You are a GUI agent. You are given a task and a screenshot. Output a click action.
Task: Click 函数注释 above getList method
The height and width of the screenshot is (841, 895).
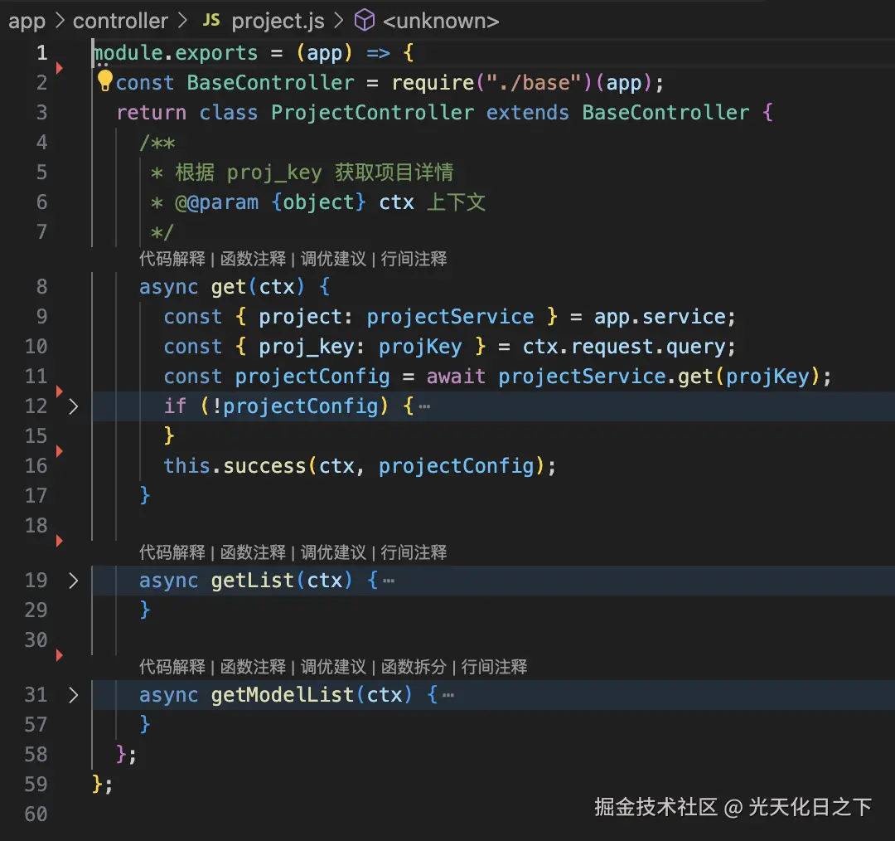click(x=253, y=552)
